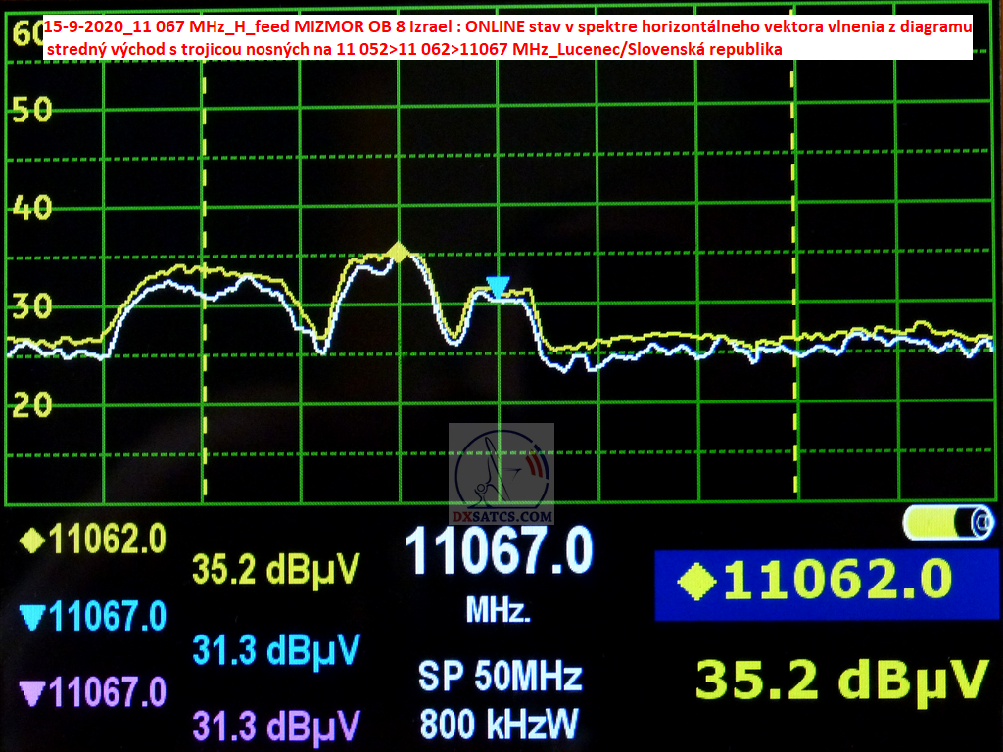This screenshot has height=752, width=1003.
Task: Click the purple triangle icon in the marker list
Action: pyautogui.click(x=33, y=693)
